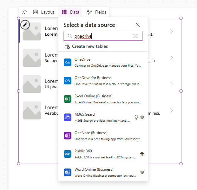
Task: Click the search box containing onedrive
Action: pyautogui.click(x=103, y=36)
